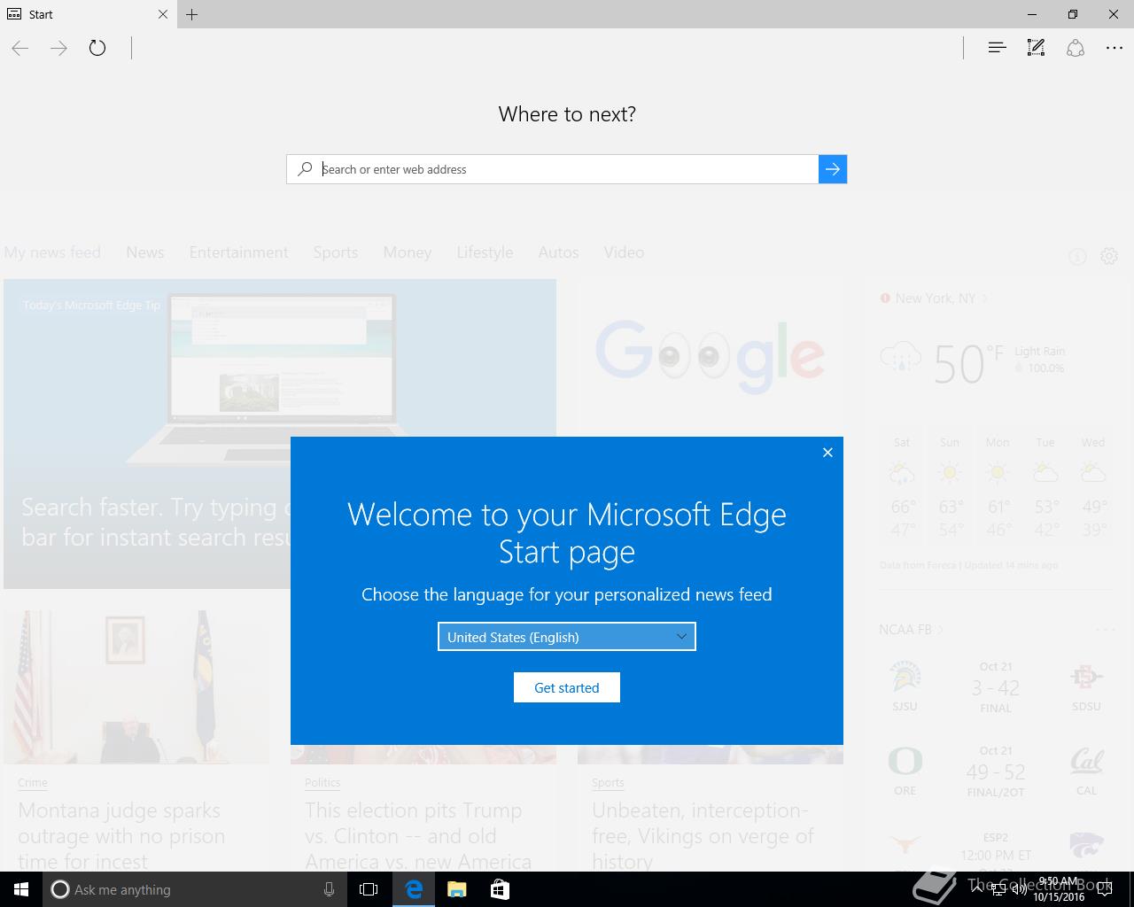Open the More actions ellipsis menu
1134x907 pixels.
(x=1115, y=48)
